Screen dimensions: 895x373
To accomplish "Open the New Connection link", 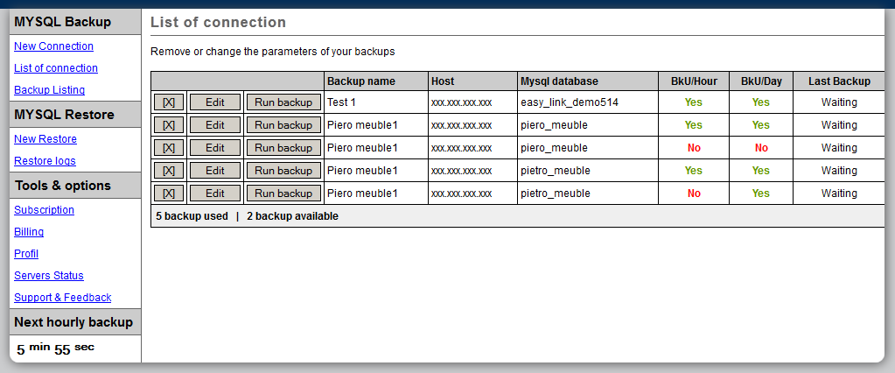I will (53, 46).
